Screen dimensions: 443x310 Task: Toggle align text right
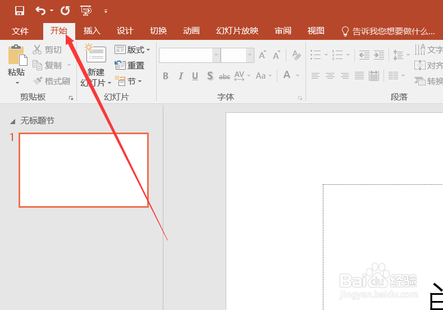345,76
